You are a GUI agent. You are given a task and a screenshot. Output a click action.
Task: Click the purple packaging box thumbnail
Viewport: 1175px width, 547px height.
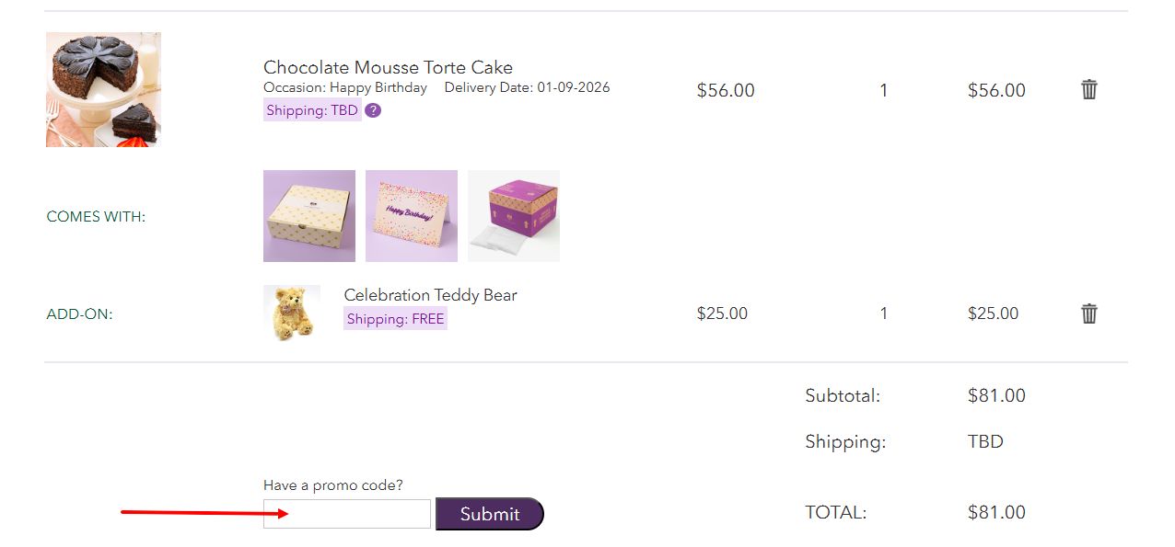[513, 215]
